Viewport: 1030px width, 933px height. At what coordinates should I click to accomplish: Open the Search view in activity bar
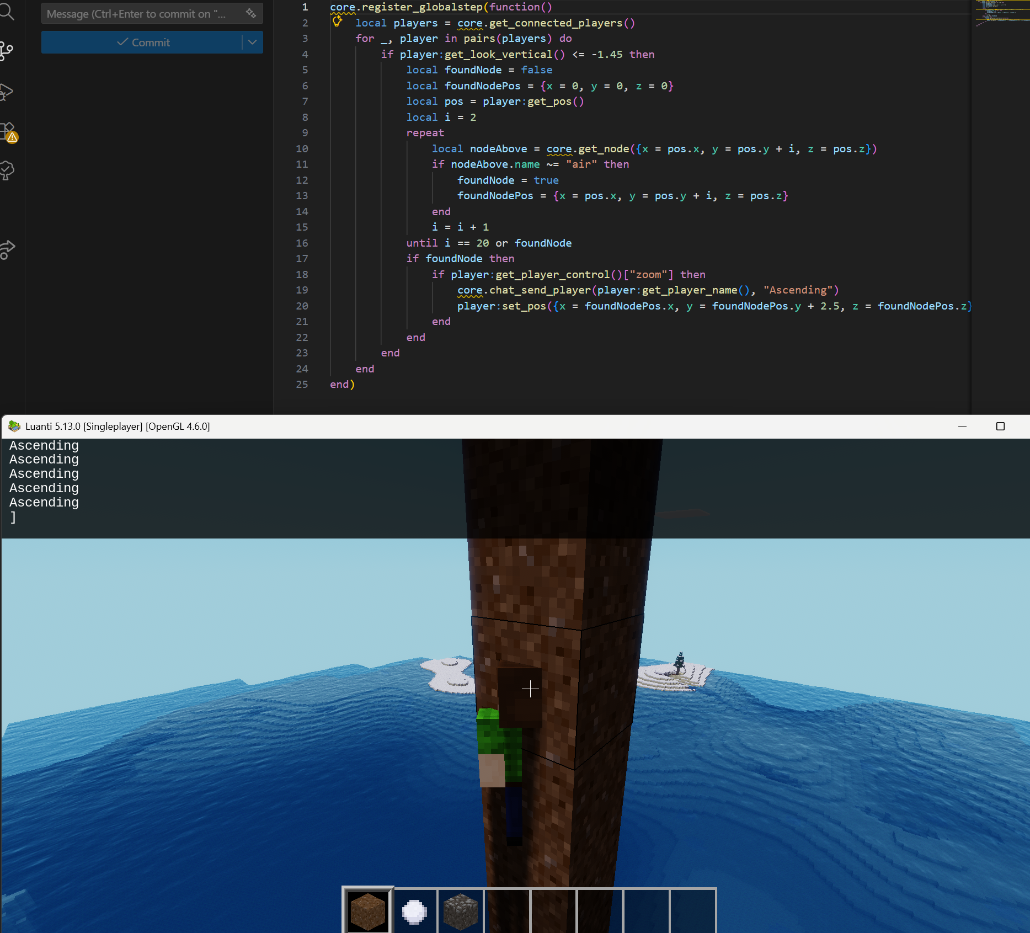point(7,11)
